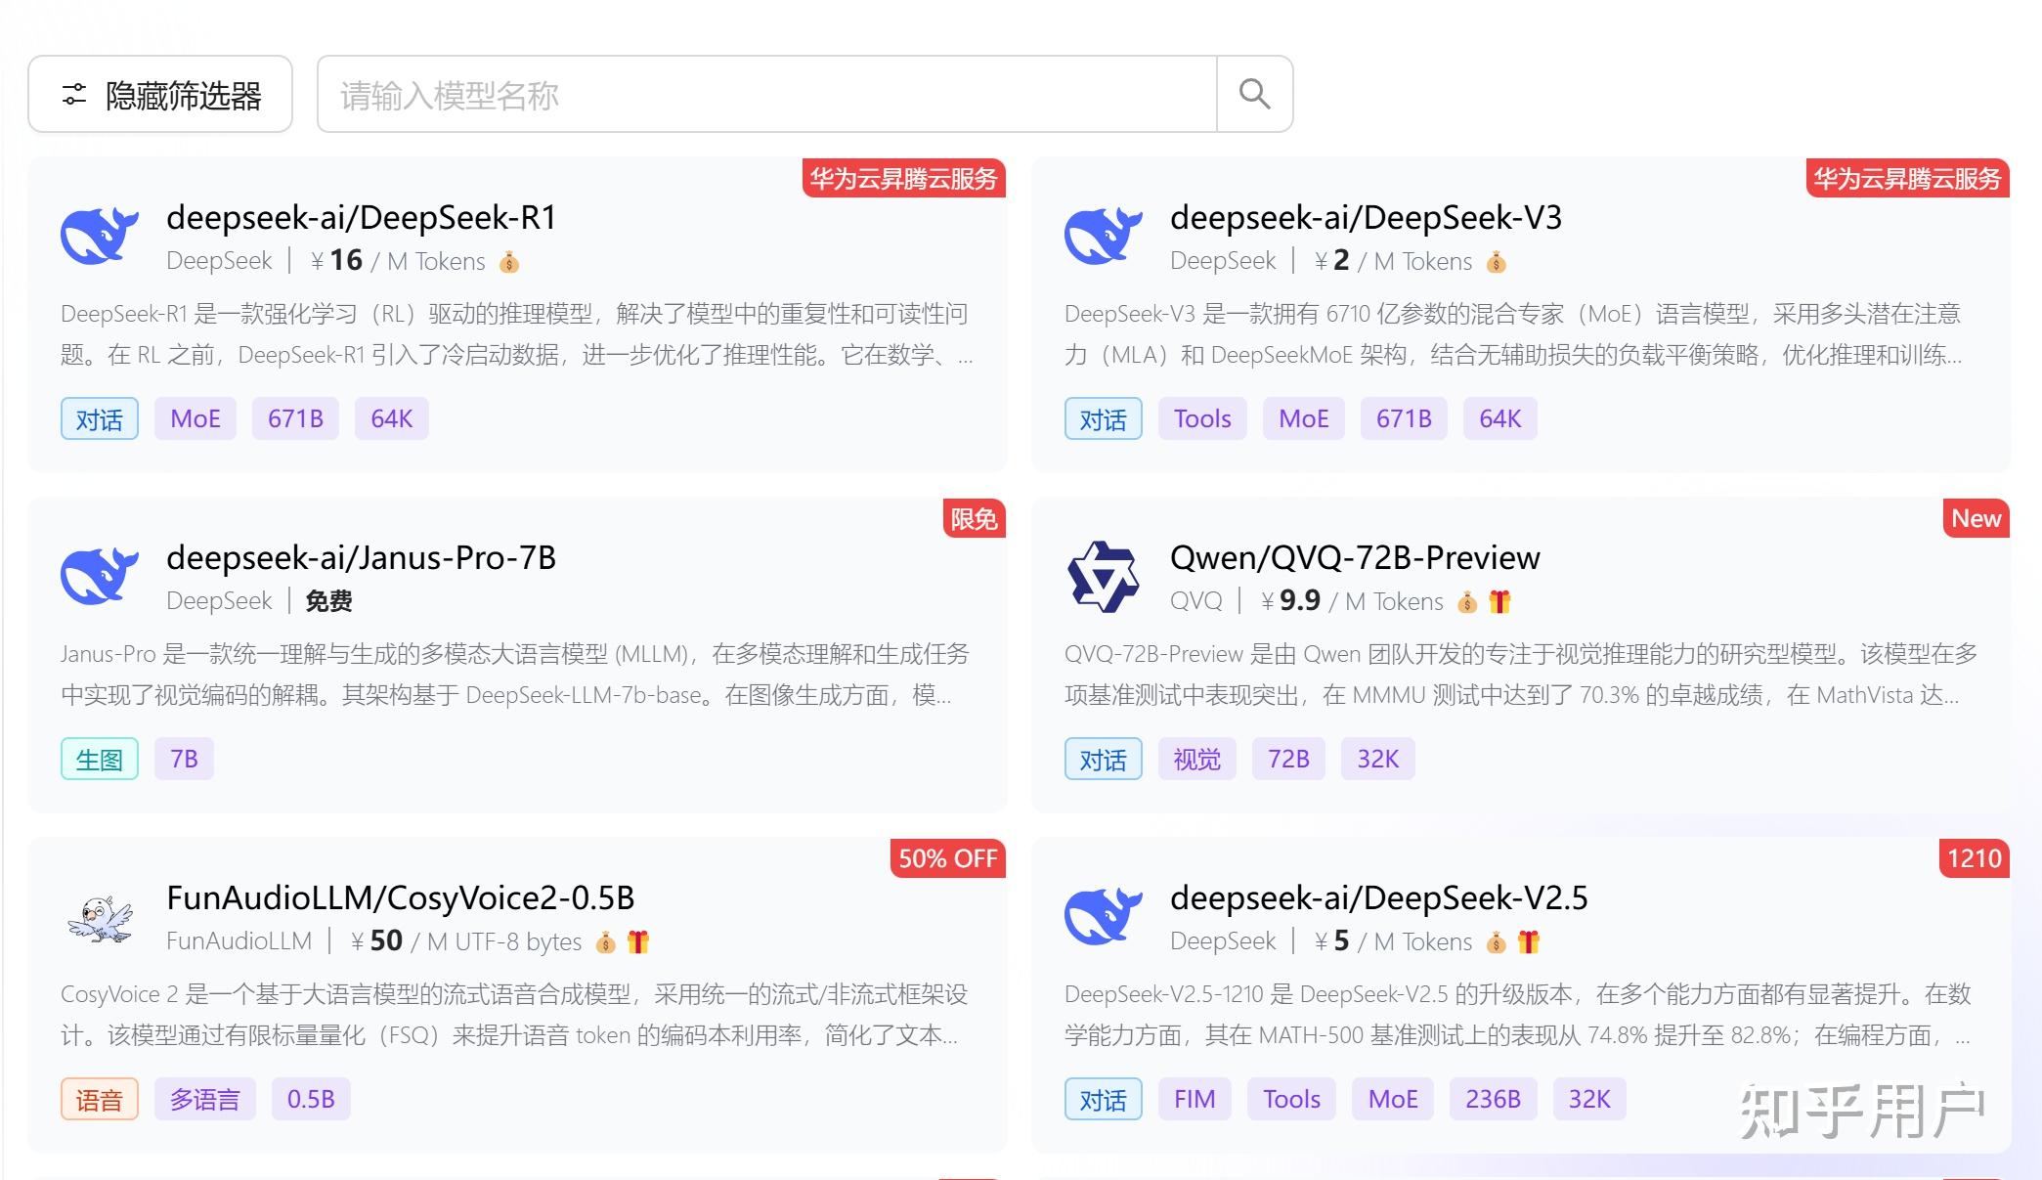Click the DeepSeek-R1 whale logo
This screenshot has width=2042, height=1180.
point(100,236)
